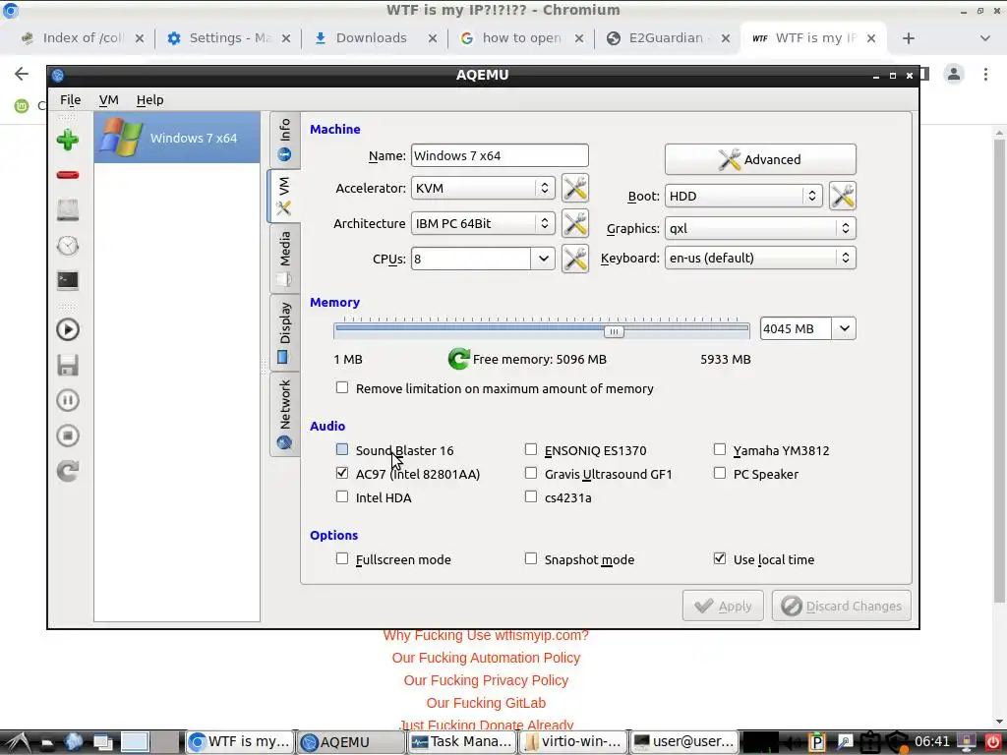Open Our Fucking Automation Policy link
This screenshot has height=755, width=1007.
486,658
